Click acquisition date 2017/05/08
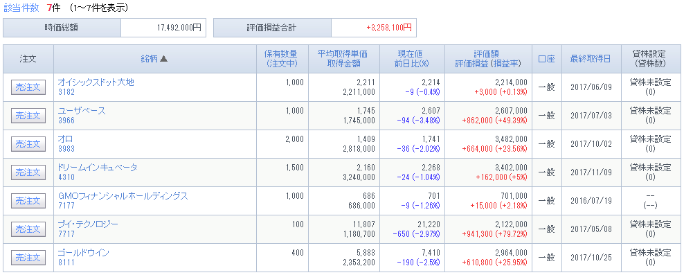 591,229
